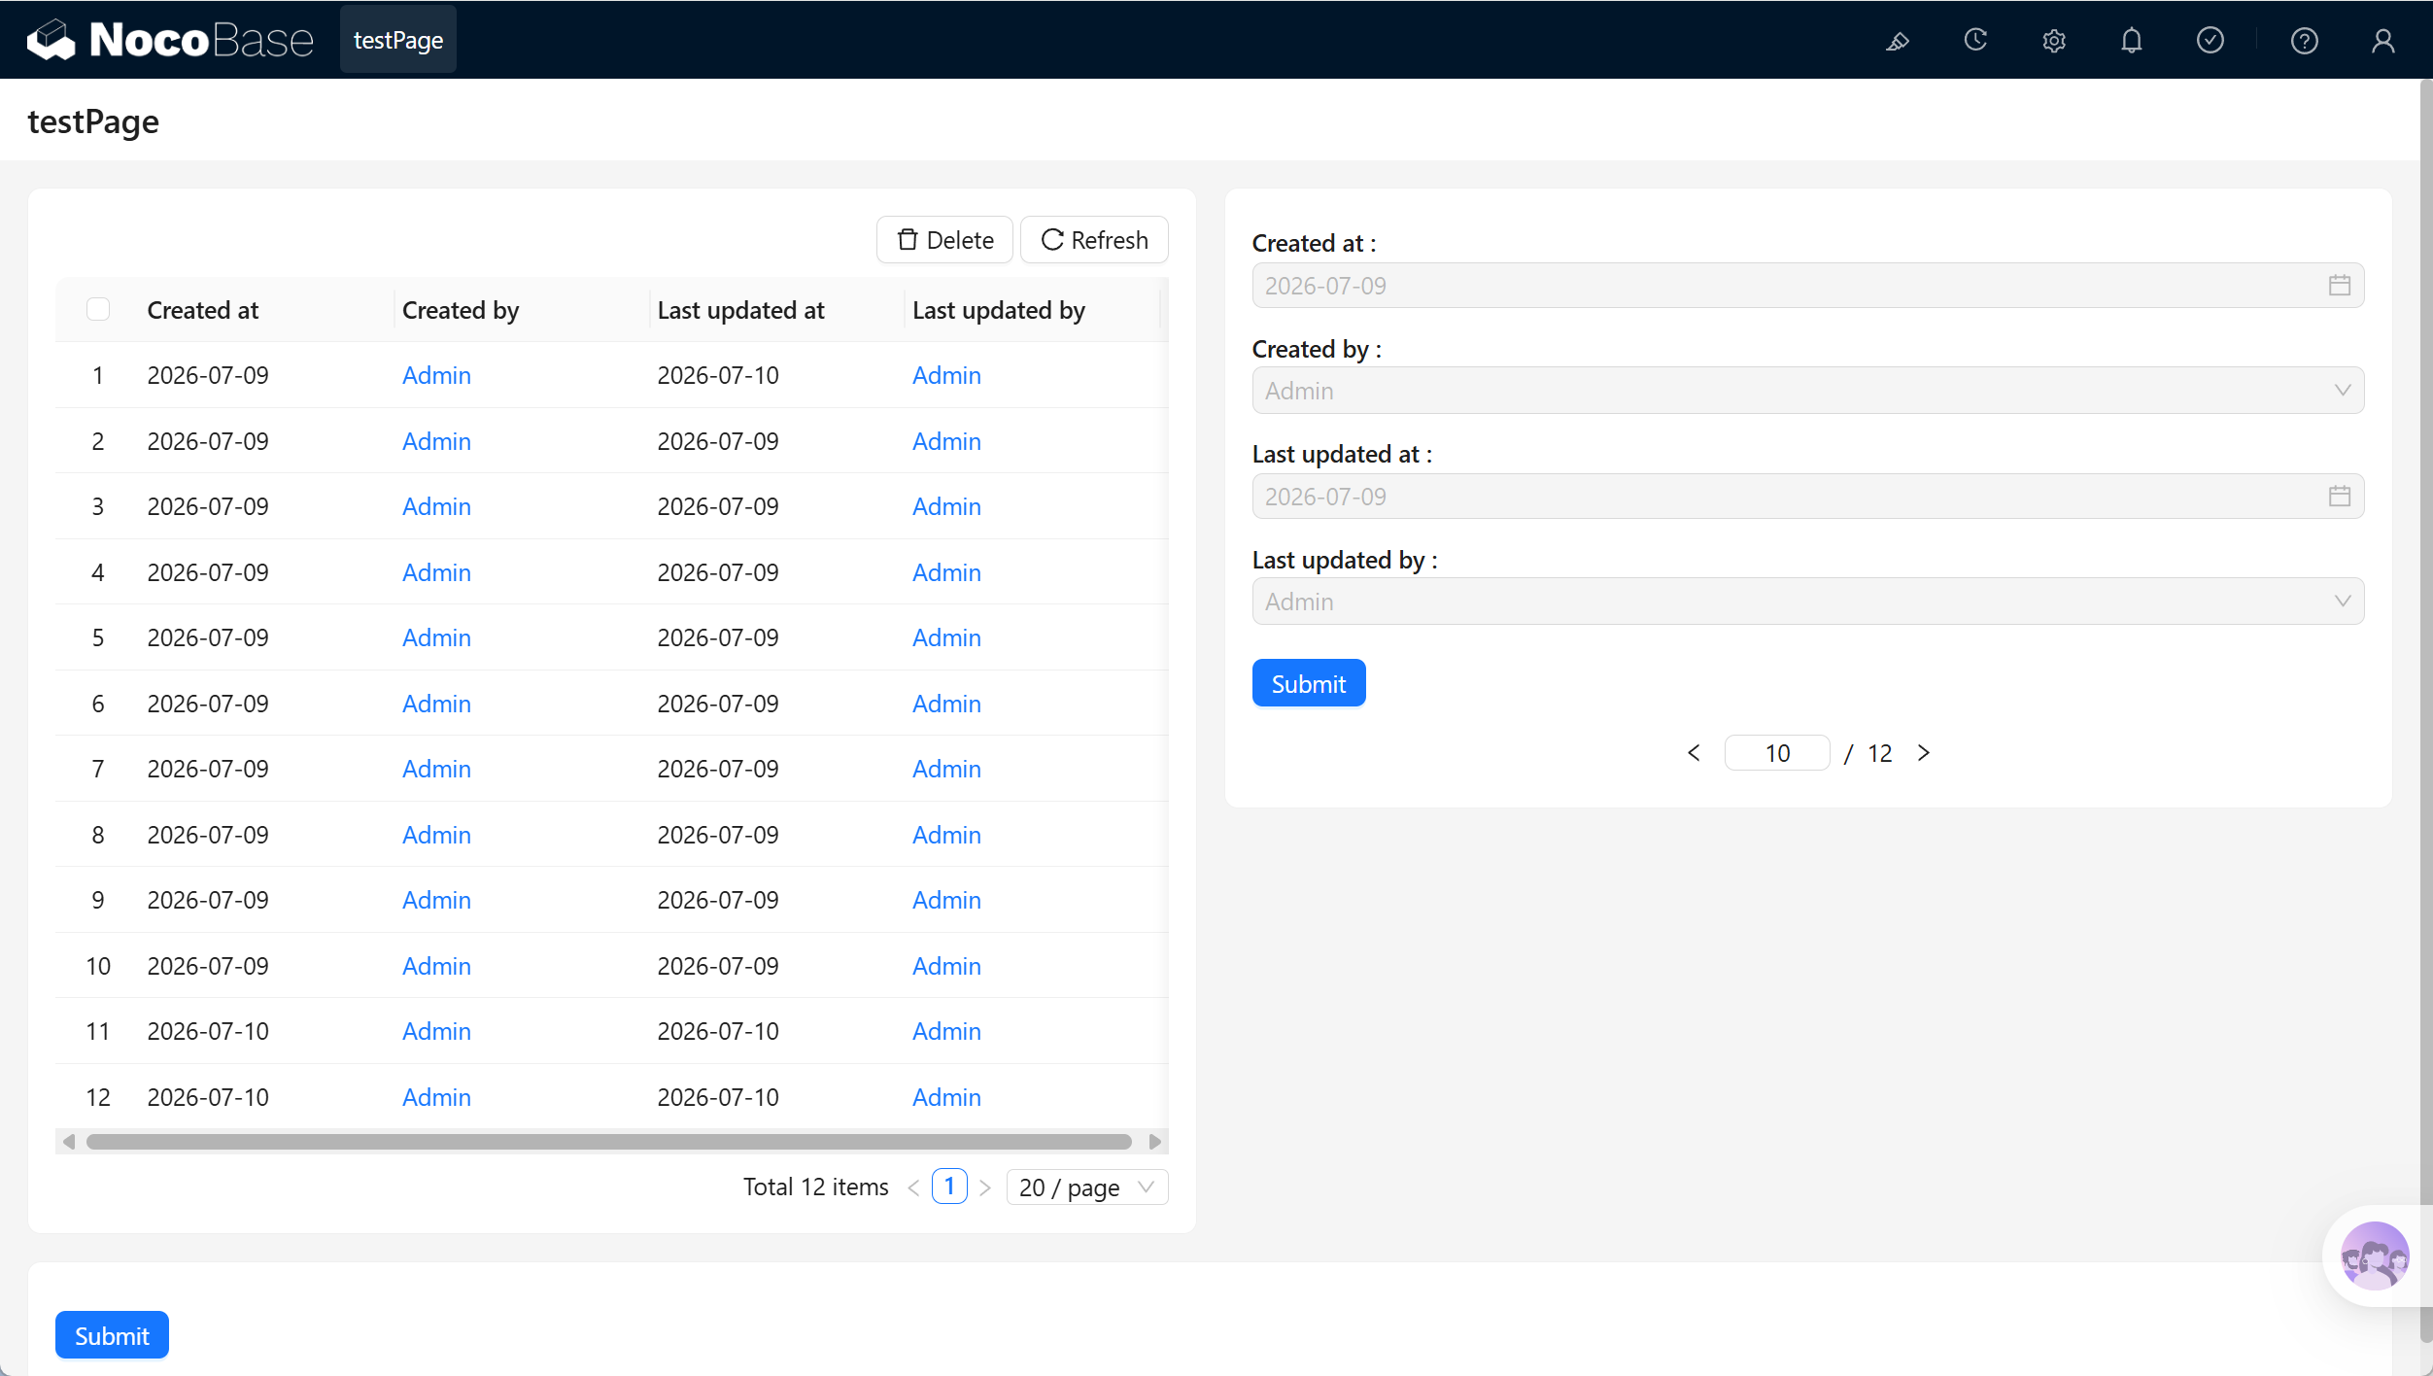The width and height of the screenshot is (2433, 1376).
Task: Click row 1 Last updated at 2026-07-10
Action: 718,375
